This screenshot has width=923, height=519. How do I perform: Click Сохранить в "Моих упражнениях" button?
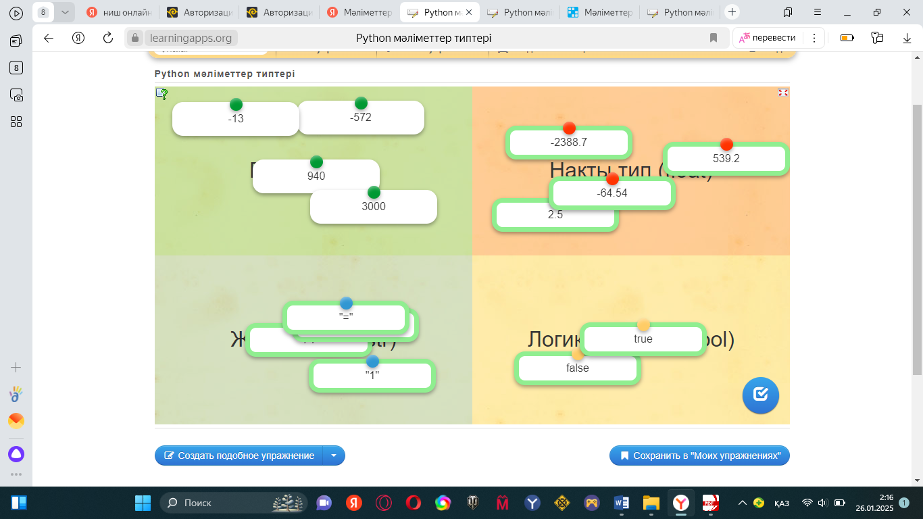699,455
